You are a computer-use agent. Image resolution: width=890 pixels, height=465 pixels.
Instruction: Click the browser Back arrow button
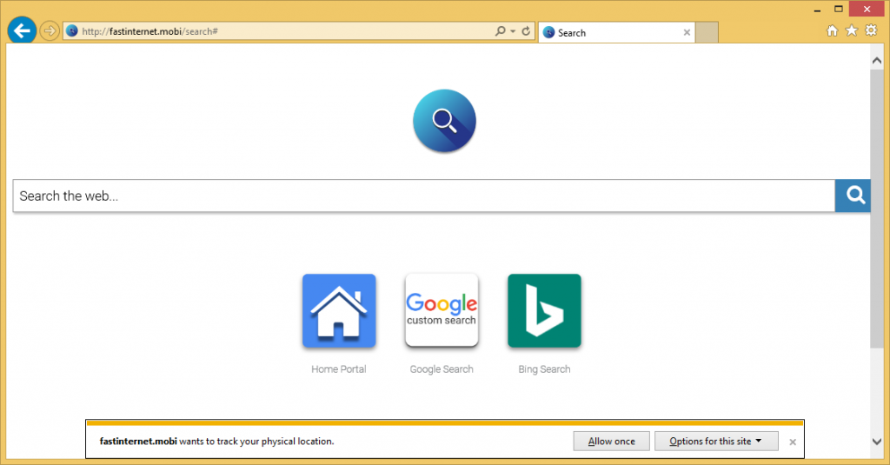(x=21, y=31)
